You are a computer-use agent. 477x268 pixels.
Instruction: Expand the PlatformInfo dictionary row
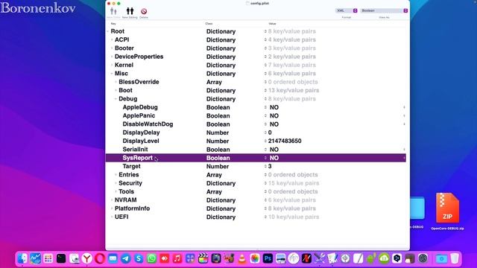tap(112, 208)
